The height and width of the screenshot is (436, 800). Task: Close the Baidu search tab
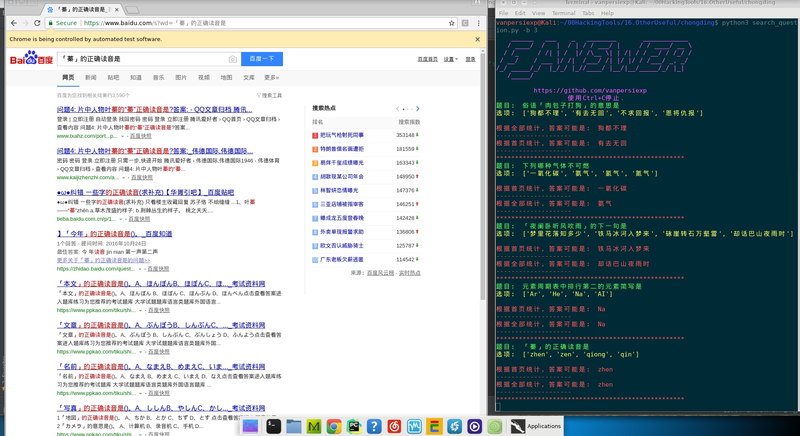117,9
